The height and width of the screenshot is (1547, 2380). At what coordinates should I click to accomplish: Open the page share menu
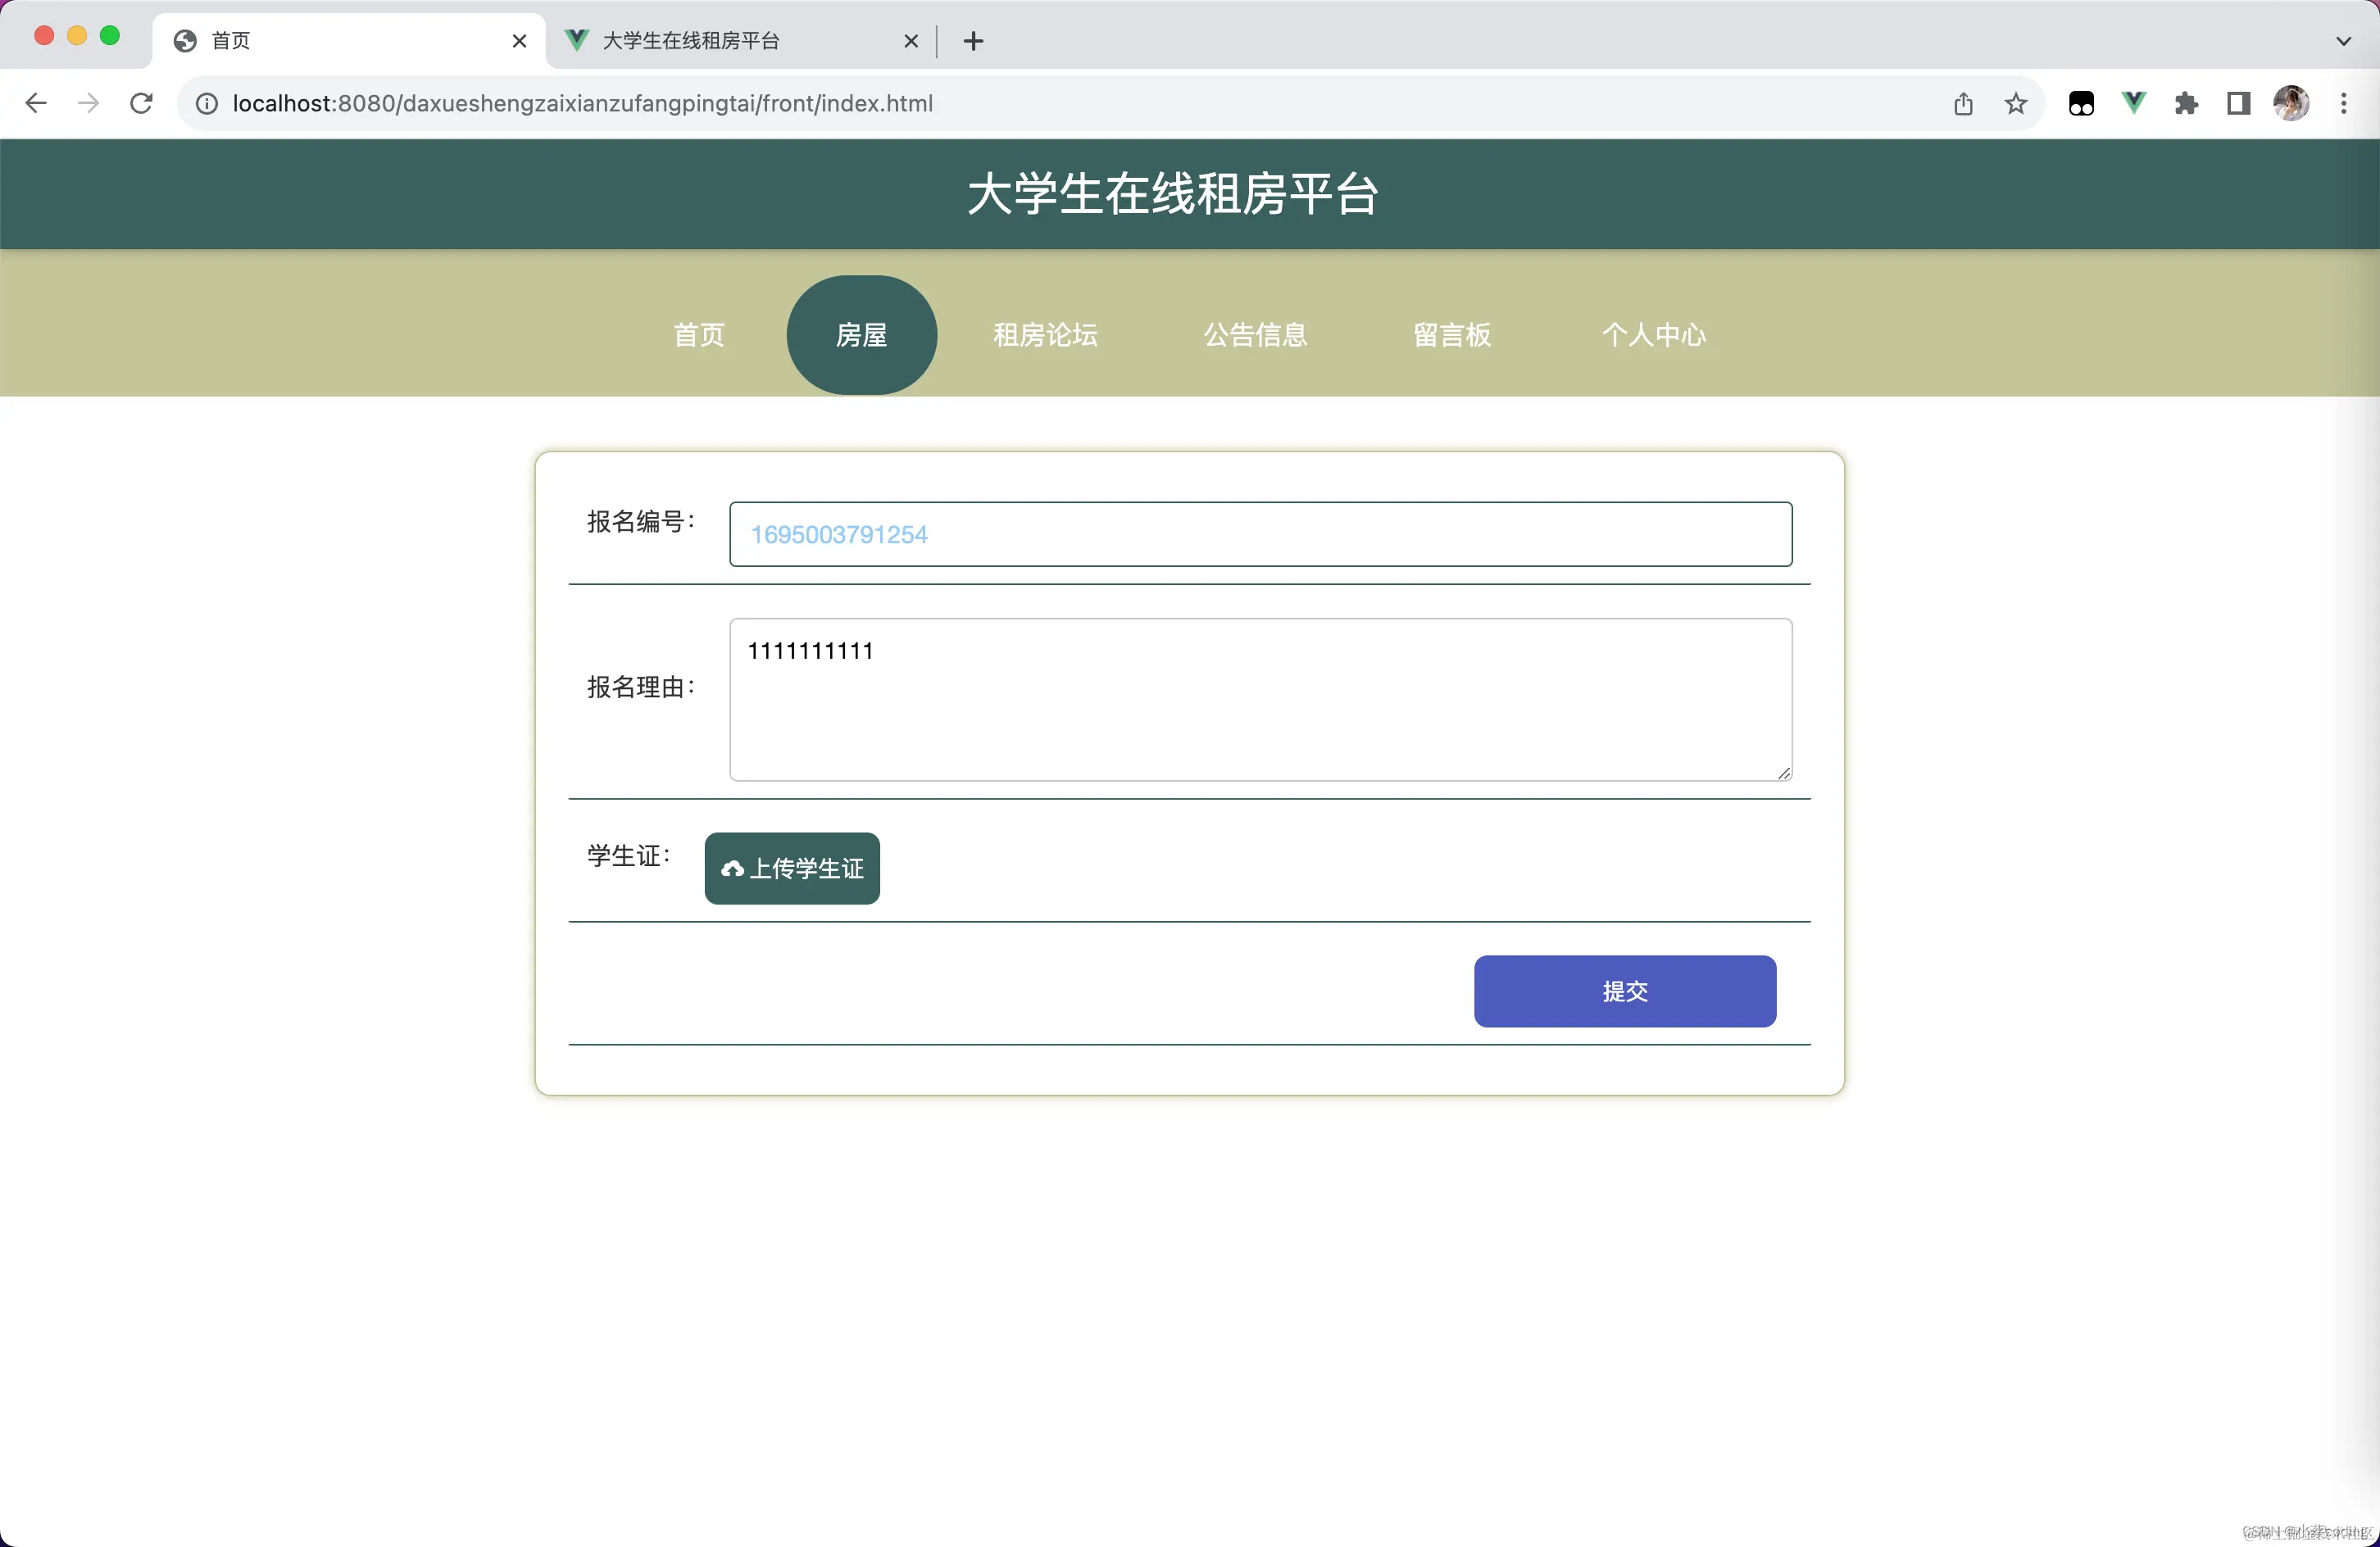(1964, 103)
